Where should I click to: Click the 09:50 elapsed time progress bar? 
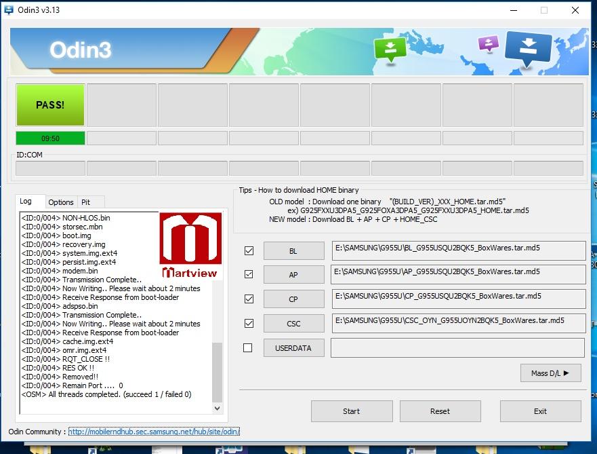[x=50, y=138]
